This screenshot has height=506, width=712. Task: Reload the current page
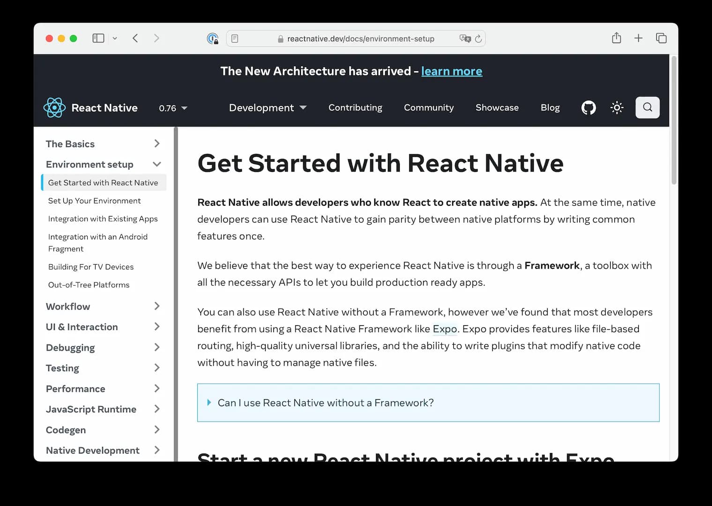point(478,38)
